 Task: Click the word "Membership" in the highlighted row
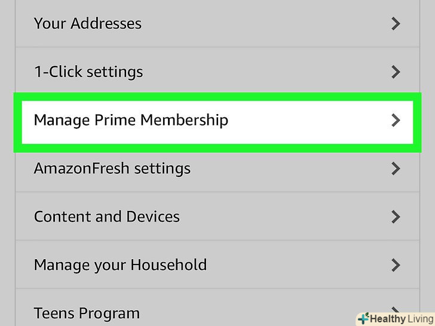click(184, 120)
